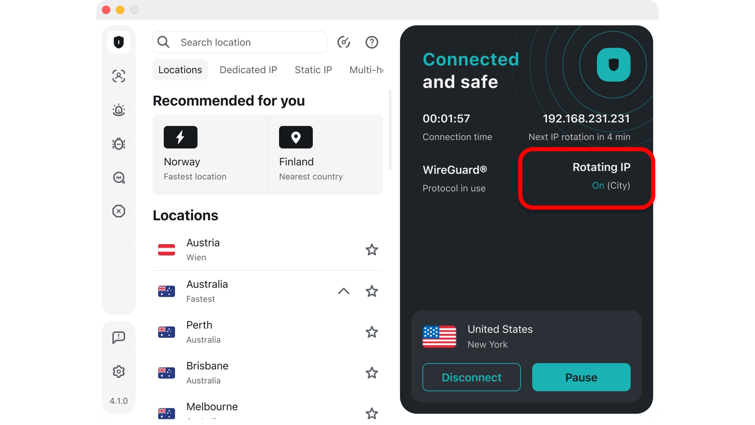Favorite Austria using its star toggle

pos(372,250)
